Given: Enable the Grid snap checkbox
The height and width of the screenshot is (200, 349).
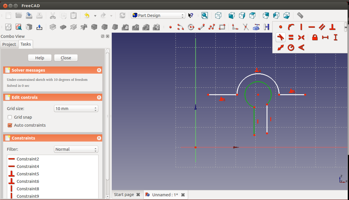Looking at the screenshot, I should coord(10,117).
